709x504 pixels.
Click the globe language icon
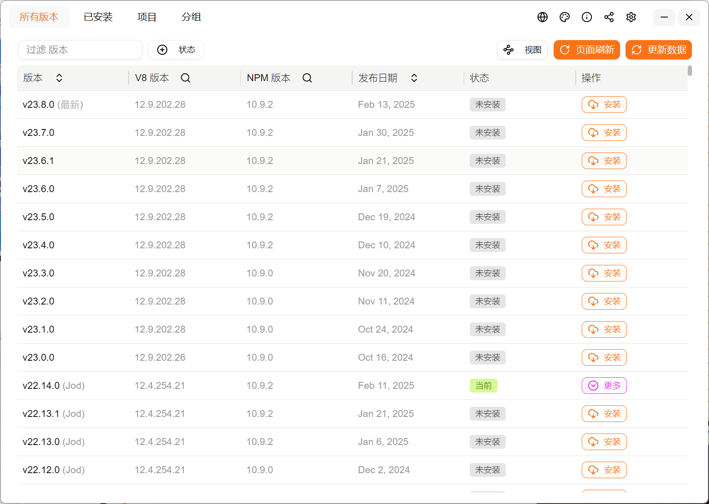point(543,17)
